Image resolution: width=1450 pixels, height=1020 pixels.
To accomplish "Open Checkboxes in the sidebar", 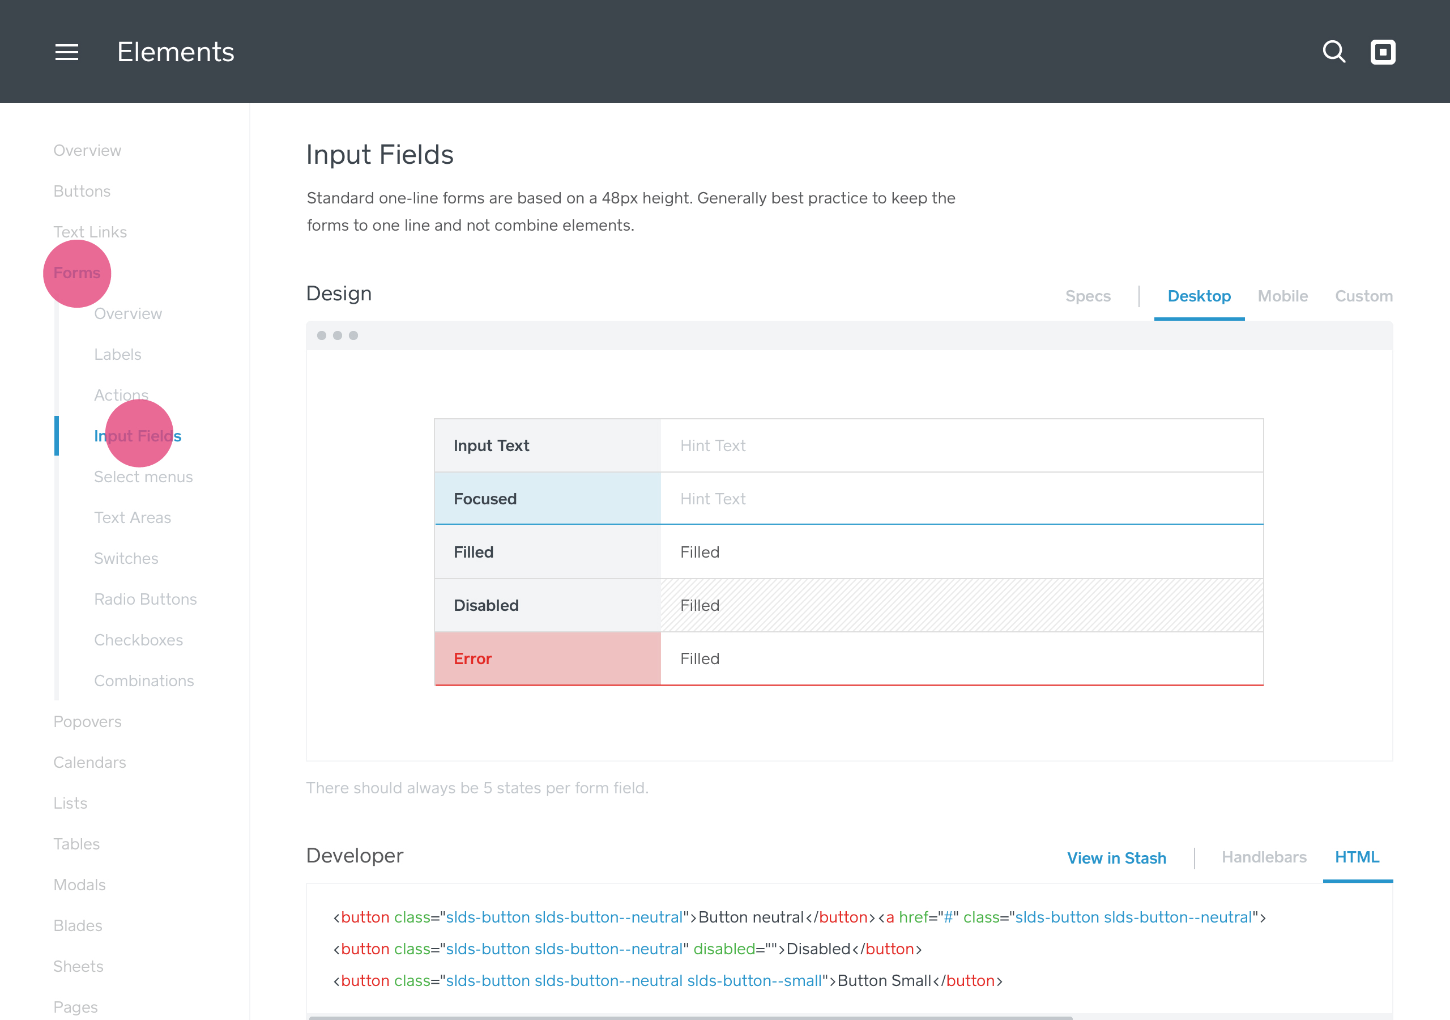I will 138,640.
